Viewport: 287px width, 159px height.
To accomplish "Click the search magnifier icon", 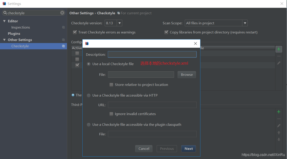I will (x=5, y=13).
